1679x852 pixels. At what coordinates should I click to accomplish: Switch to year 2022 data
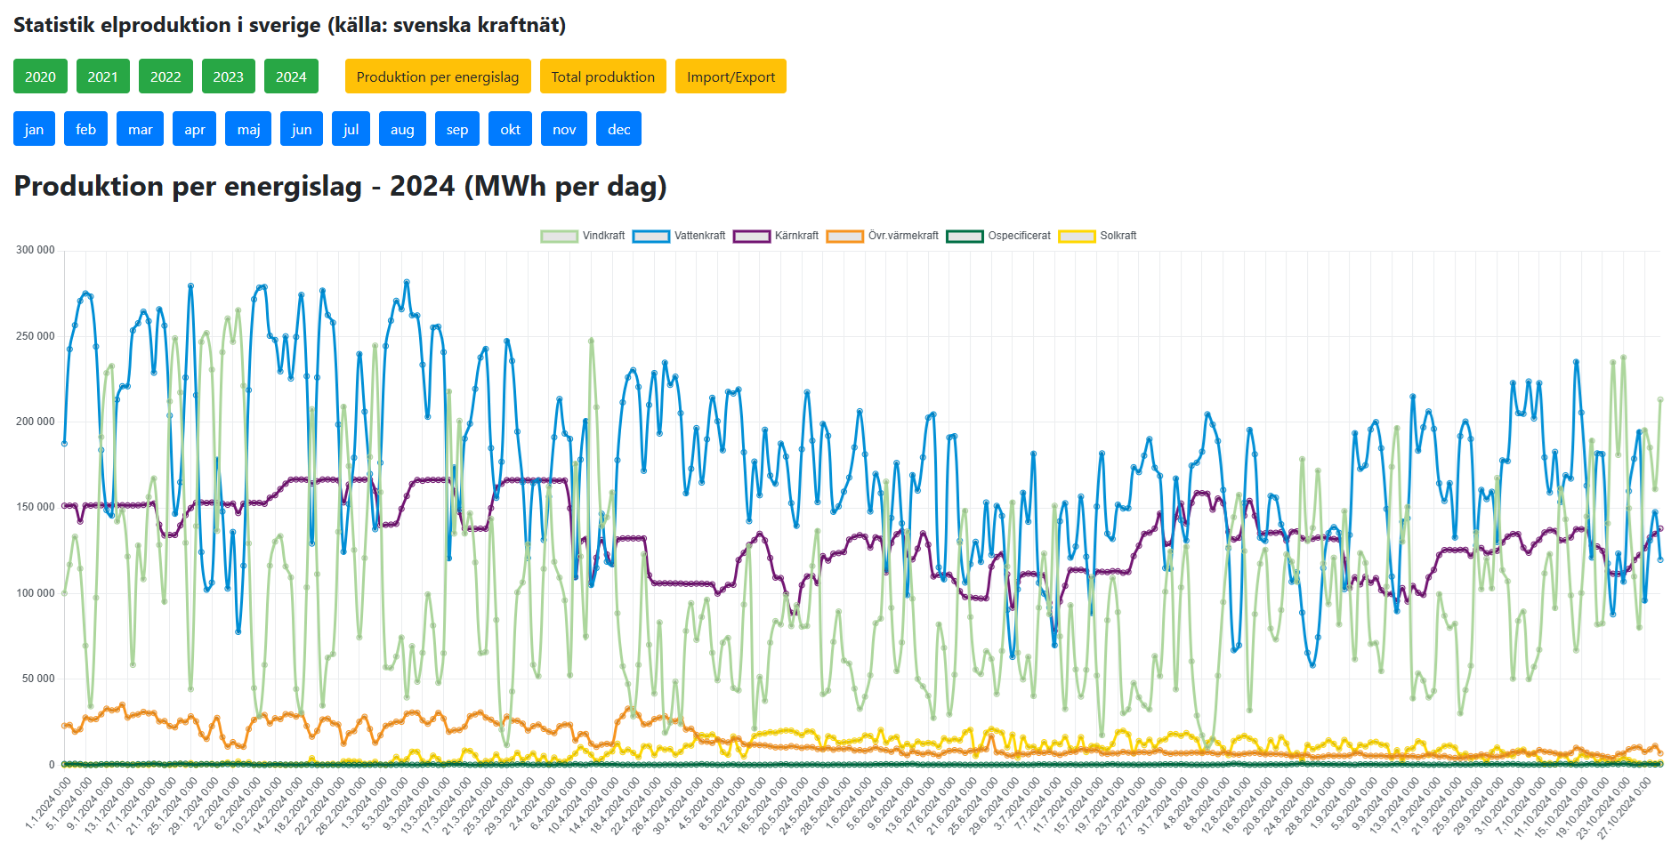(165, 76)
